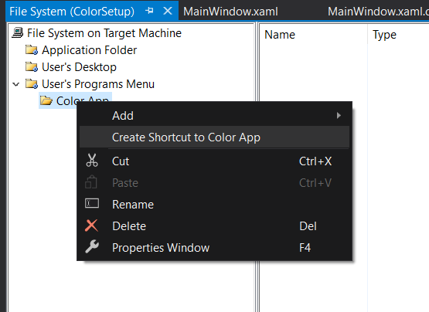Click the pin icon on File System tab

tap(149, 11)
